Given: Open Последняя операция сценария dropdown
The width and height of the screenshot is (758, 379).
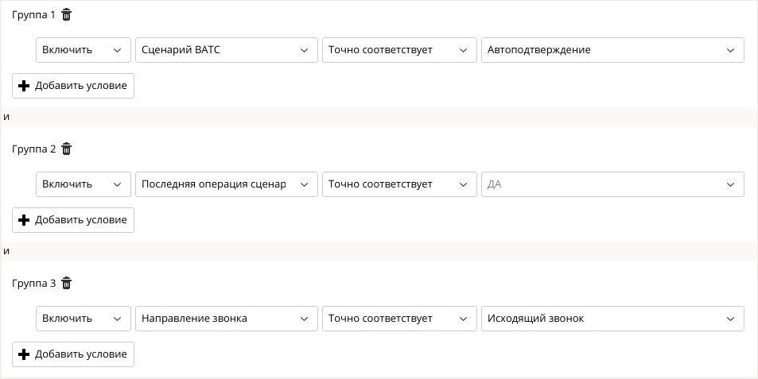Looking at the screenshot, I should point(226,184).
